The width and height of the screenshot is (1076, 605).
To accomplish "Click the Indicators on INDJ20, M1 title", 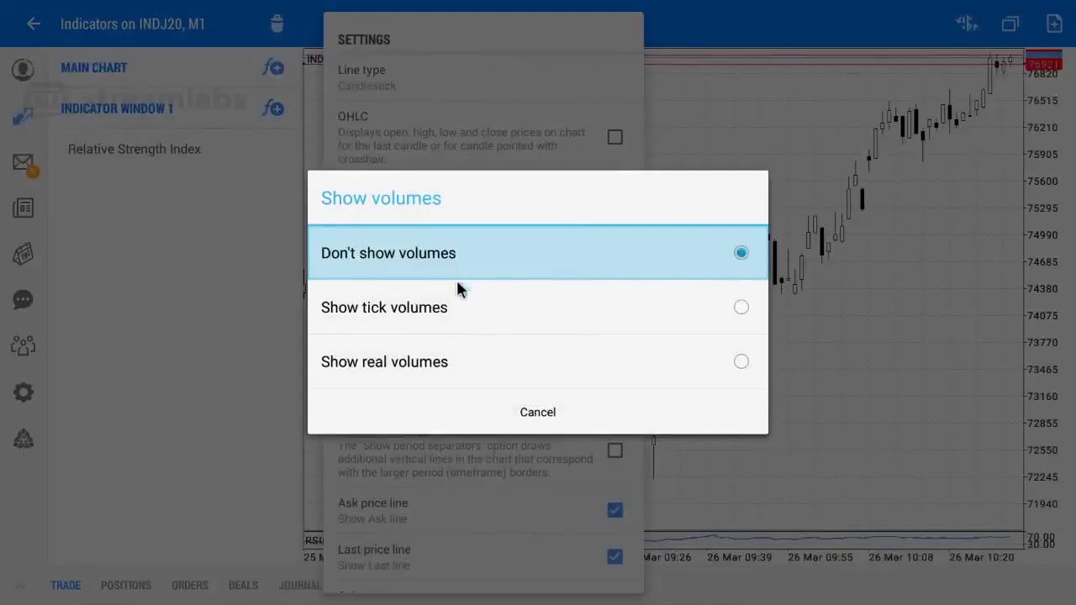I will (133, 24).
